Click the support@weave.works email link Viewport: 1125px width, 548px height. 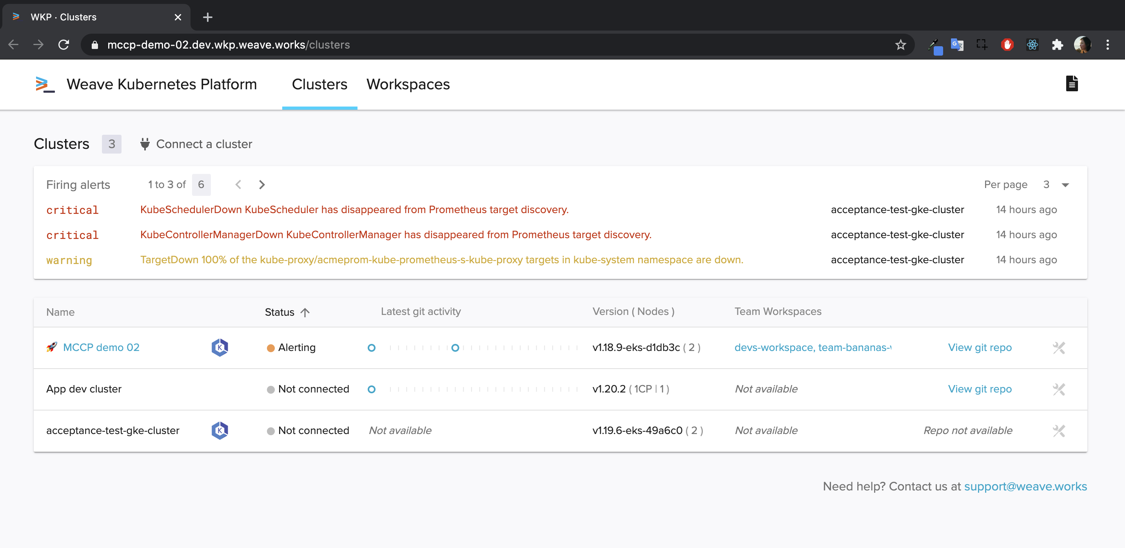[1025, 486]
